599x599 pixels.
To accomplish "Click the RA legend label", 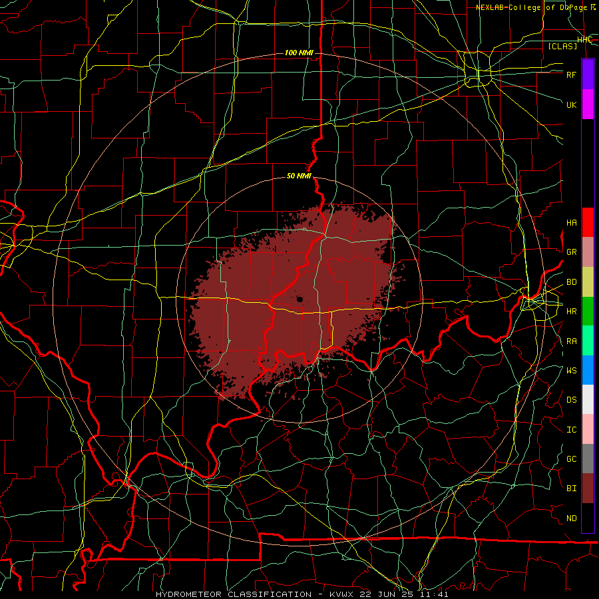I will point(572,341).
